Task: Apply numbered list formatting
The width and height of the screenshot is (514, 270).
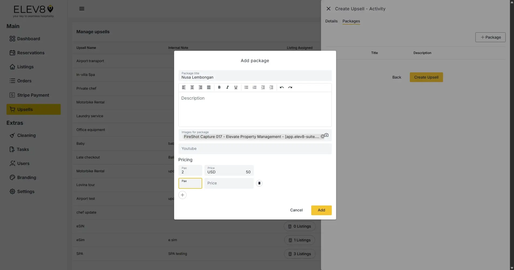Action: pos(254,87)
